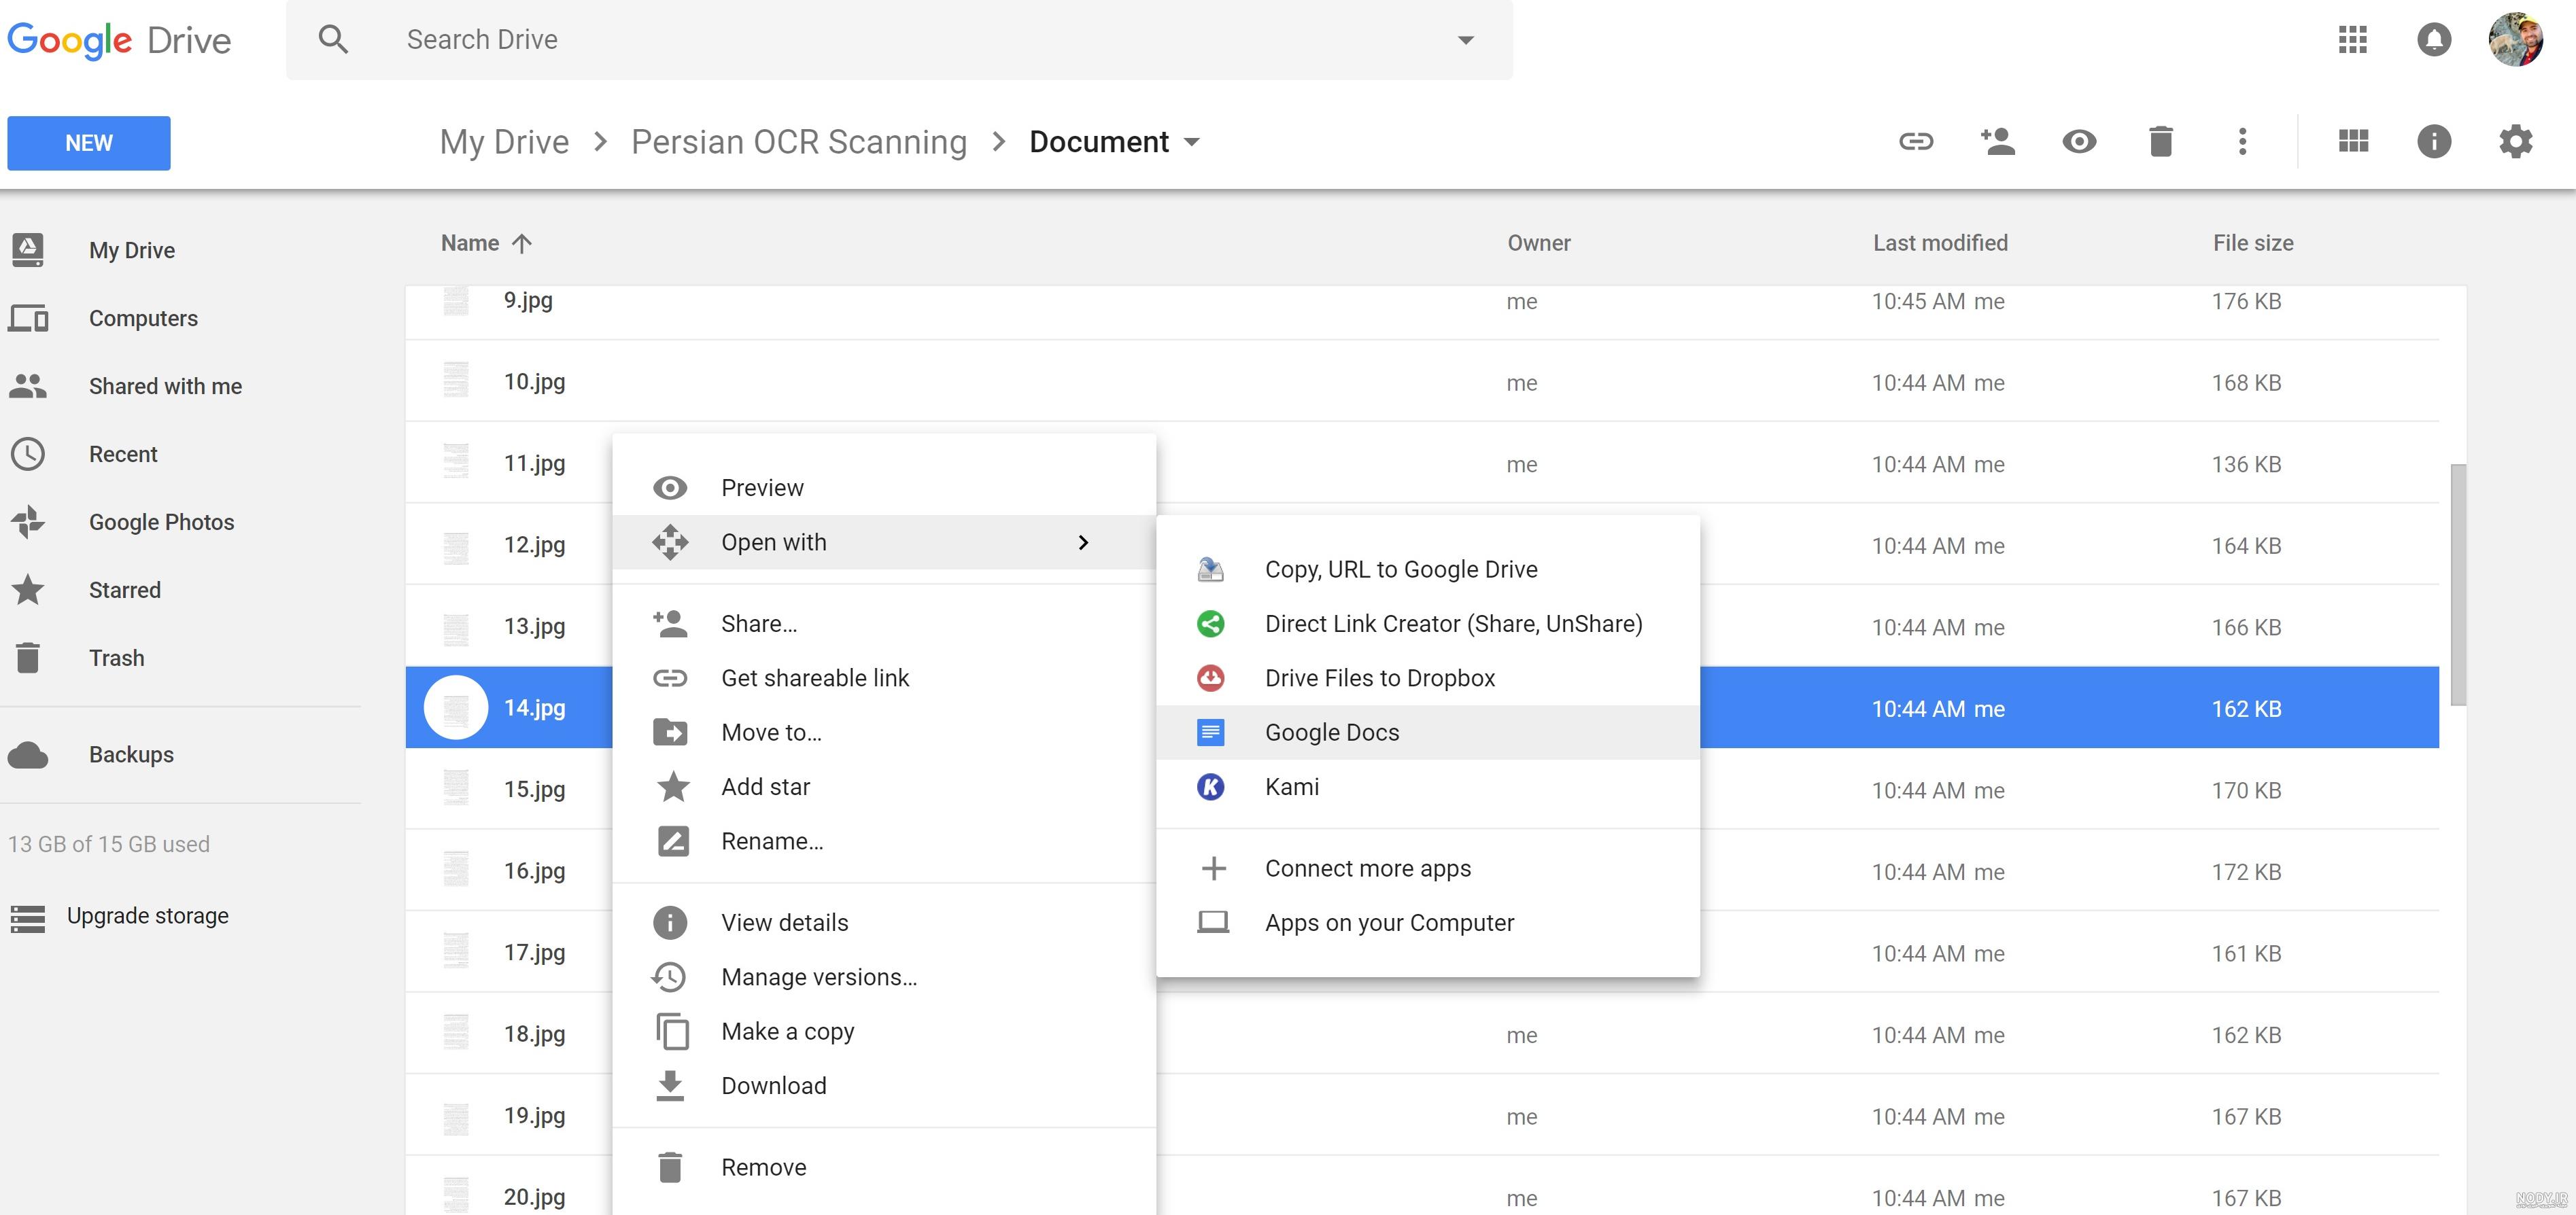Click the preview eye toolbar icon
Viewport: 2576px width, 1215px height.
(x=2079, y=142)
